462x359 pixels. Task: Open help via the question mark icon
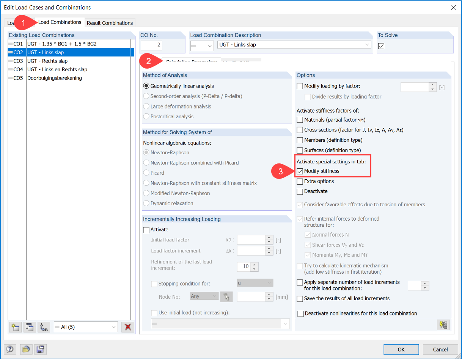tap(10, 349)
